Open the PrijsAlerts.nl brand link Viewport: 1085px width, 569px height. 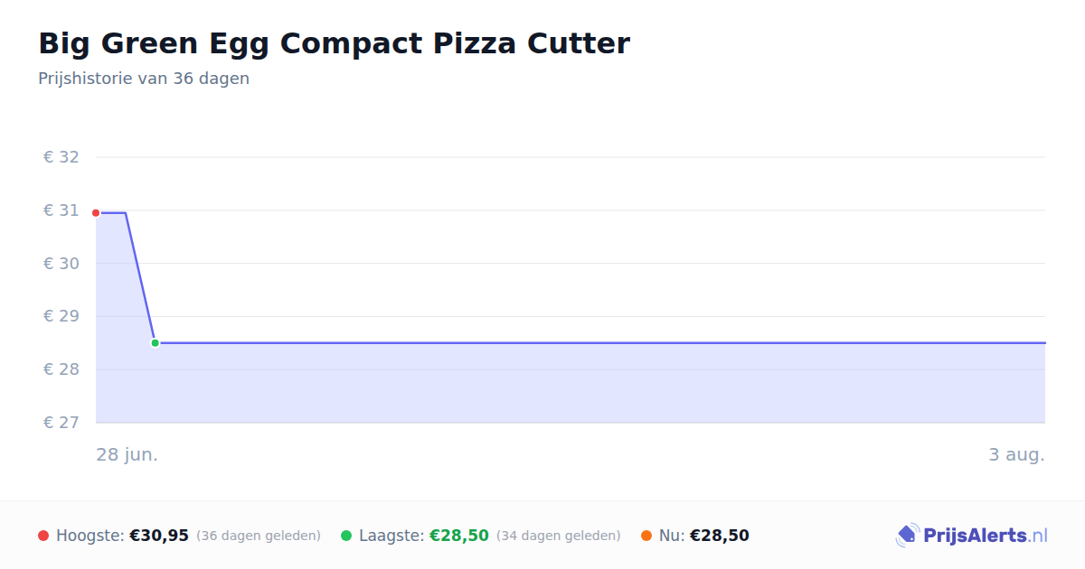[x=972, y=536]
